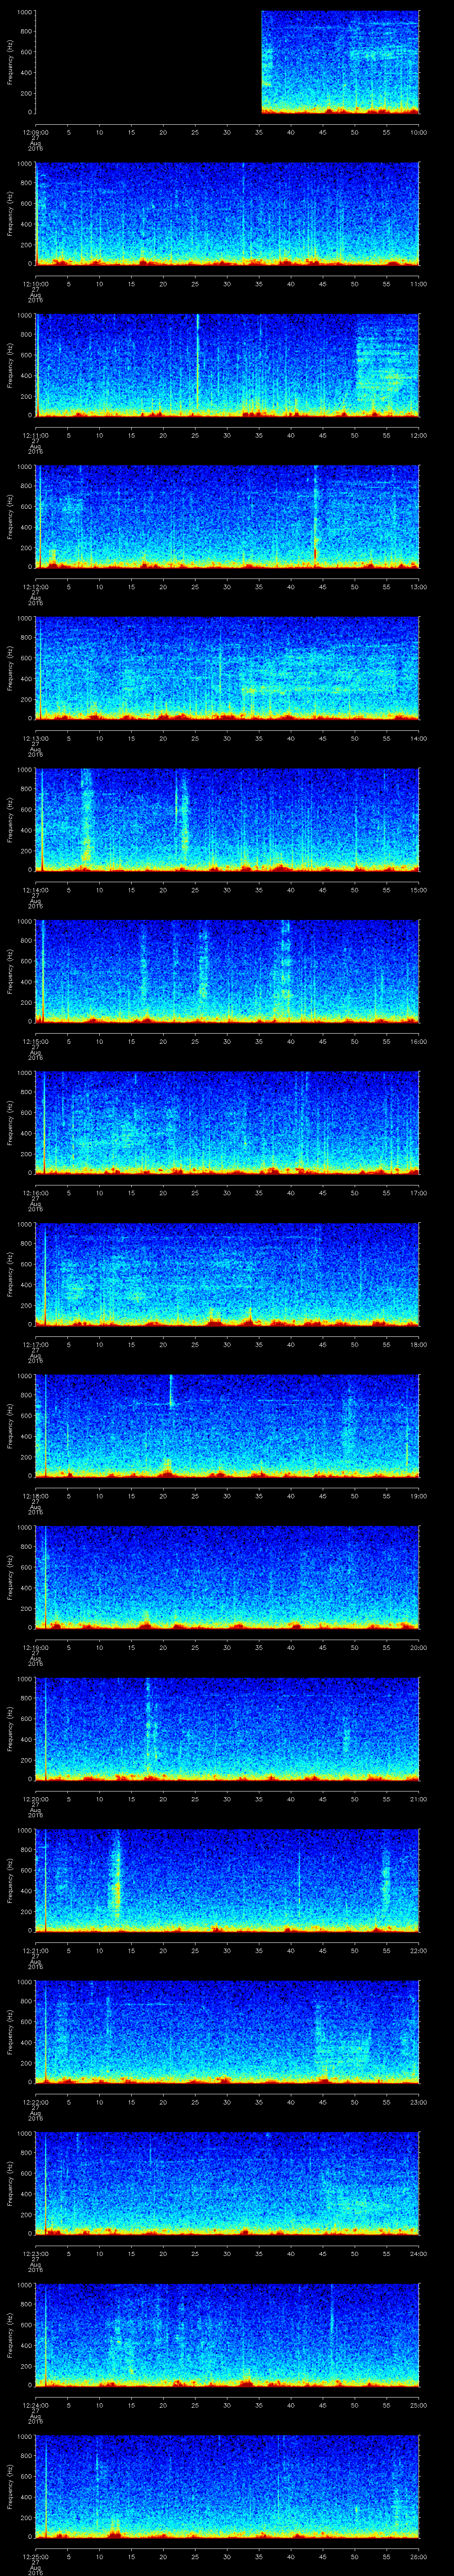Click the spectrogram panel starting at 12:09:00

click(x=227, y=62)
